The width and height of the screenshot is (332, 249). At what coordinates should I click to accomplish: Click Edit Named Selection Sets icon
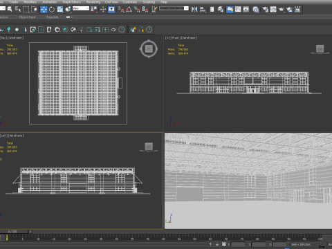pyautogui.click(x=154, y=10)
